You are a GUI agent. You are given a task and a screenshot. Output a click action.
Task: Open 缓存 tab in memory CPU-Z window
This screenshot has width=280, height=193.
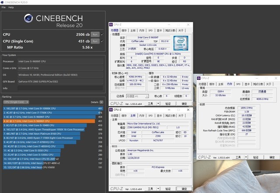(x=212, y=84)
